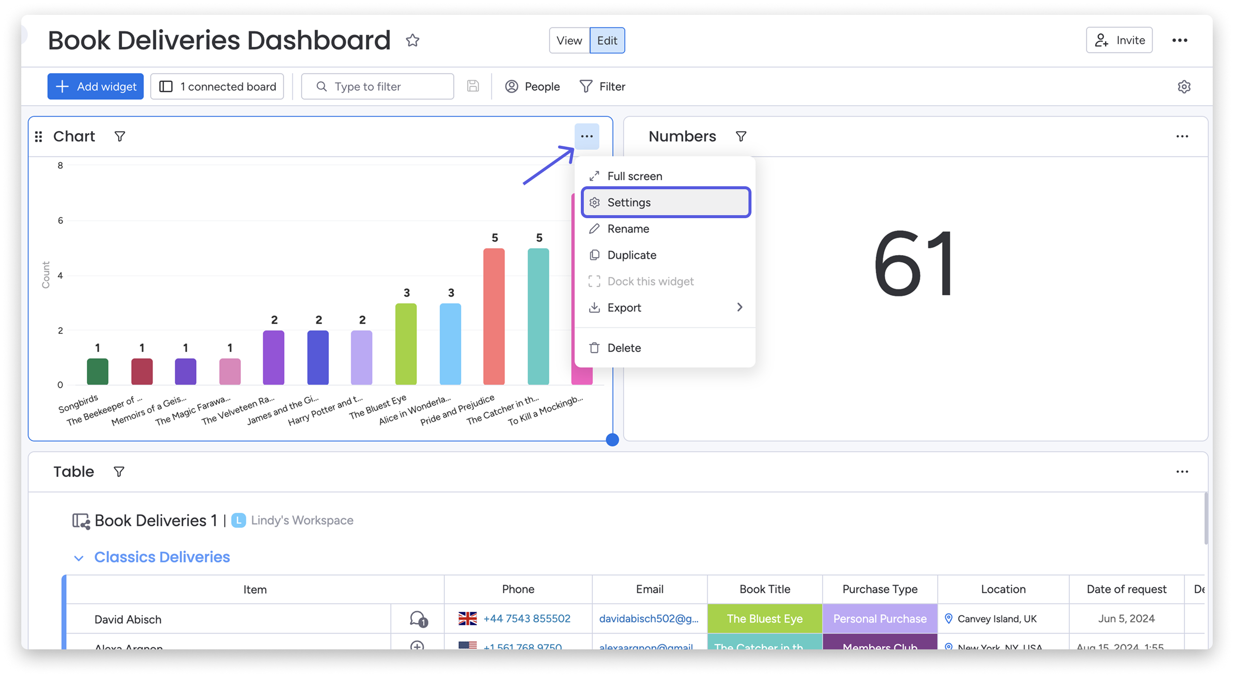
Task: Click the red Pride and Prejudice bar
Action: pyautogui.click(x=494, y=316)
